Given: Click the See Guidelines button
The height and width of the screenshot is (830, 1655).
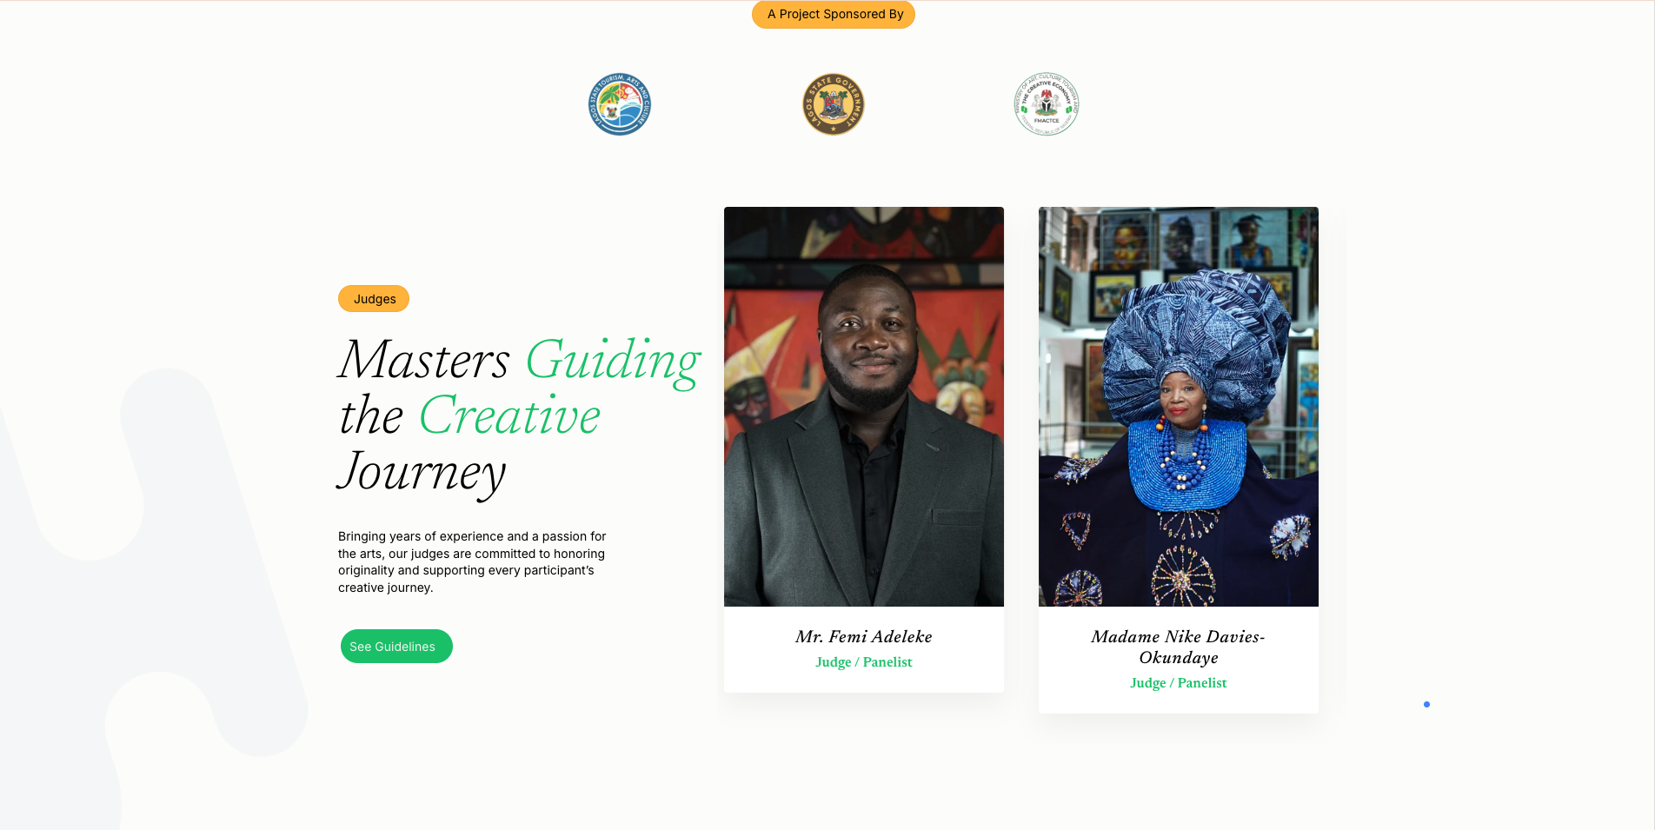Looking at the screenshot, I should 396,647.
